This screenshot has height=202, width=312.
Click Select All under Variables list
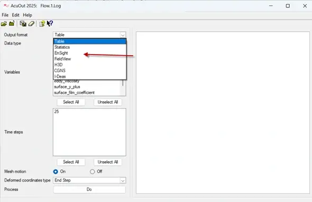(x=71, y=102)
